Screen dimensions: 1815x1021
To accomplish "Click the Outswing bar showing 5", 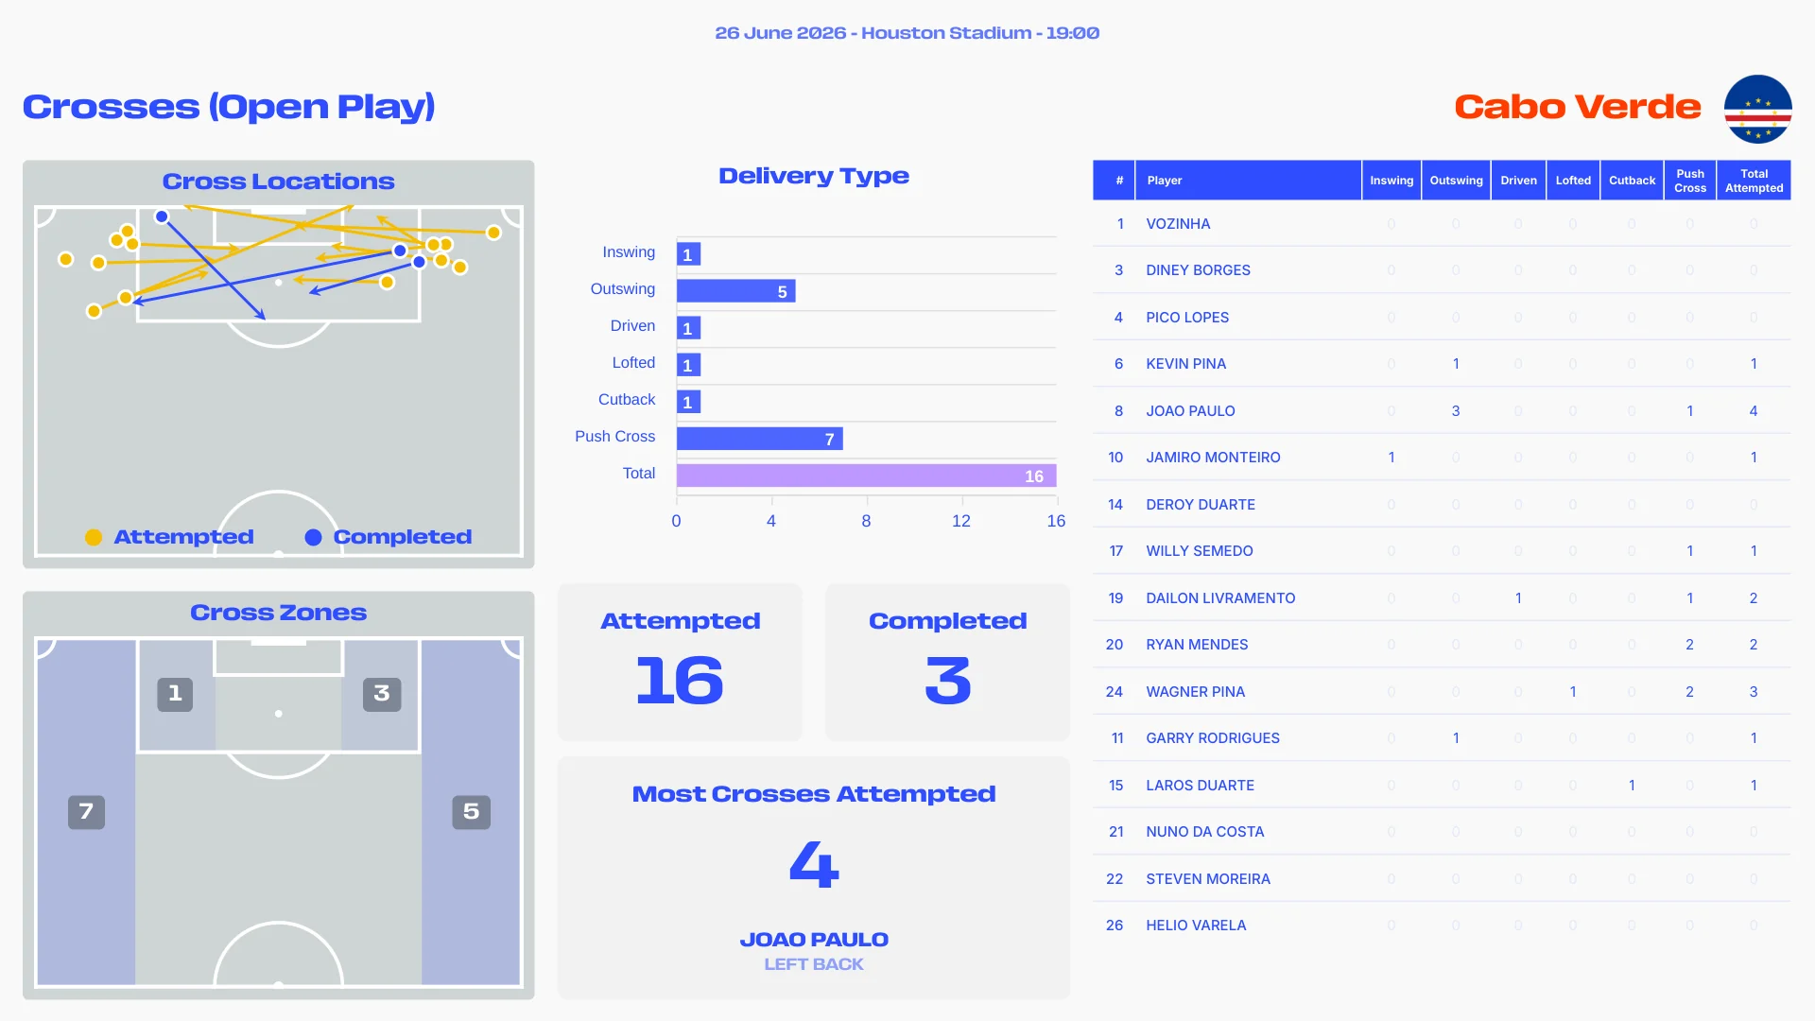I will pos(735,291).
